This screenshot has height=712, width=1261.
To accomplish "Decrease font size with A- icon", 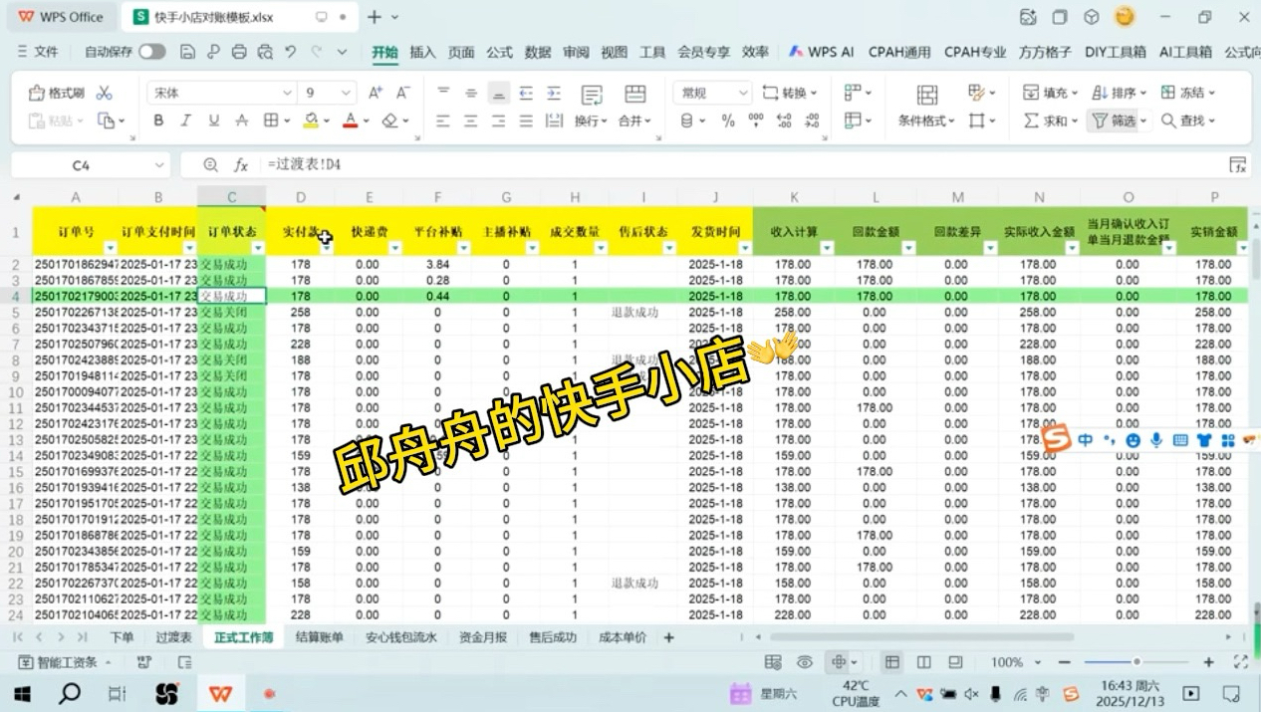I will click(403, 93).
